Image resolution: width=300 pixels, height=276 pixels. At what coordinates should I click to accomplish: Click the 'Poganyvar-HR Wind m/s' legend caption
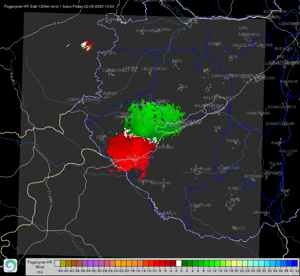point(40,267)
